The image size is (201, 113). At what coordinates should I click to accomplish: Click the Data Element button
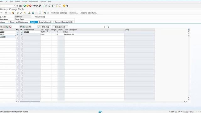pyautogui.click(x=60, y=27)
